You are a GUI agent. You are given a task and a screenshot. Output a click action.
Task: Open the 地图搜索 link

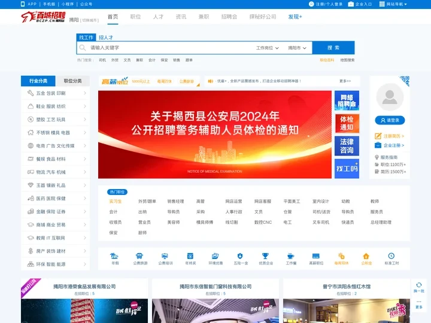347,60
